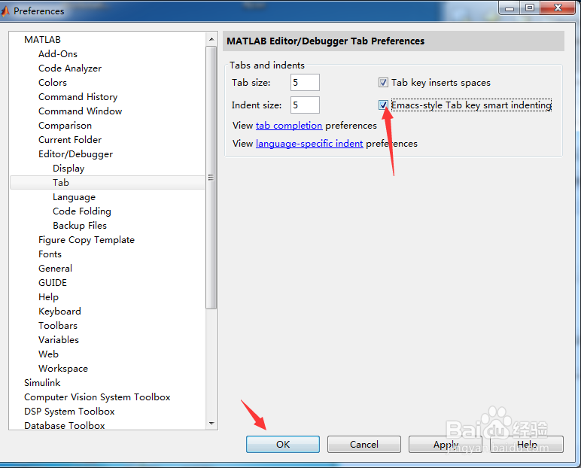This screenshot has width=581, height=468.
Task: Select Database Toolbox in the tree
Action: (65, 426)
